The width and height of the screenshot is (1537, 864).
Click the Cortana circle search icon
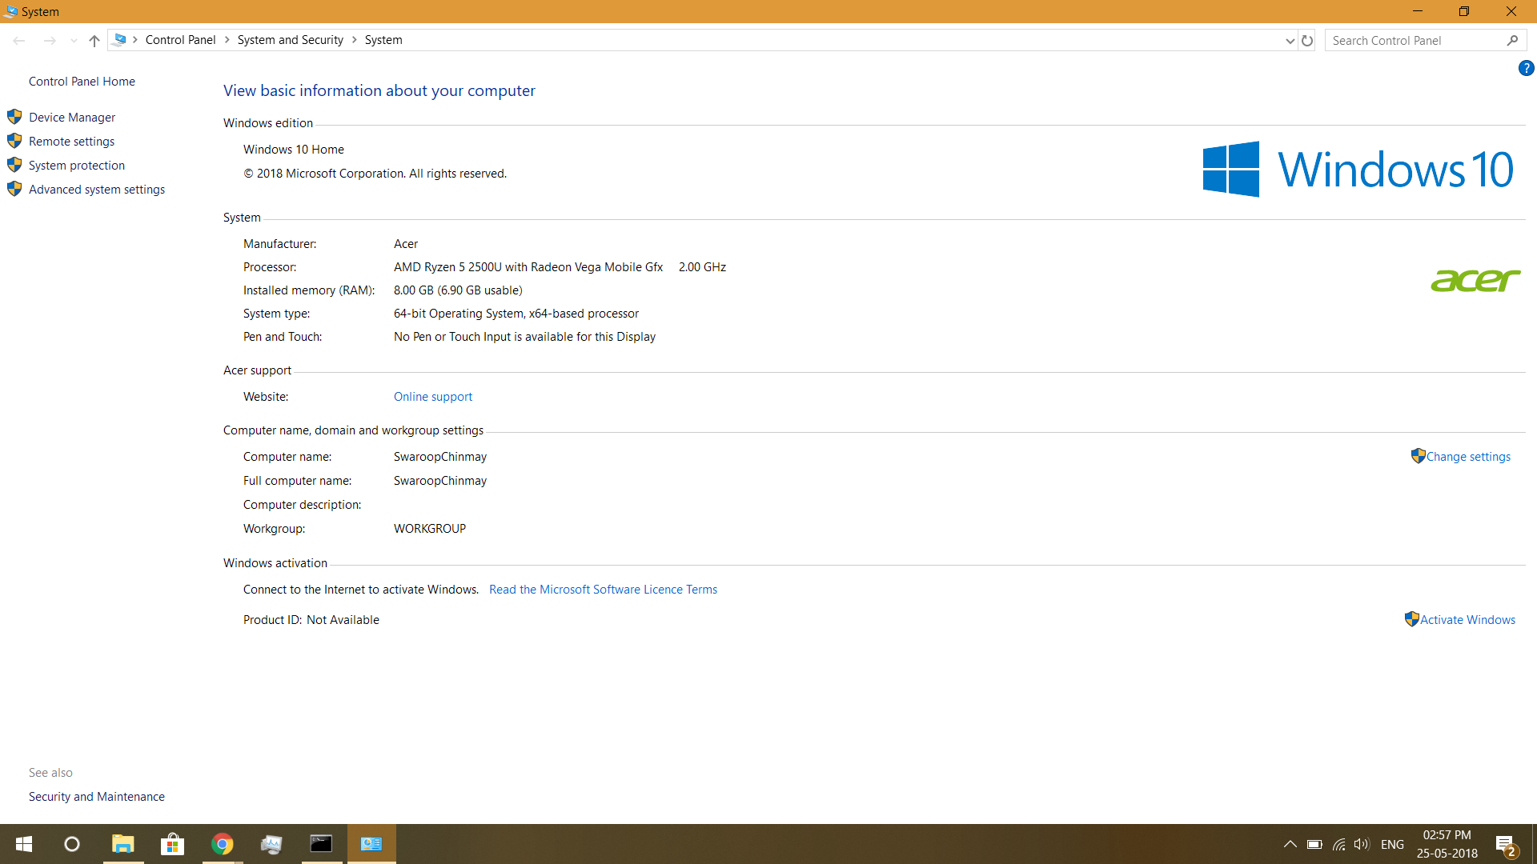click(72, 844)
